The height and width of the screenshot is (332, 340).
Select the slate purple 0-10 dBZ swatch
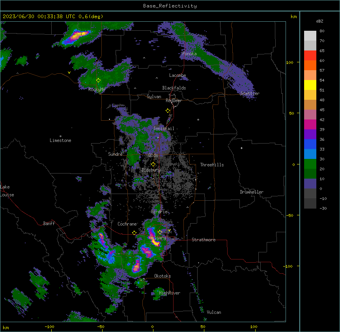[x=310, y=184]
